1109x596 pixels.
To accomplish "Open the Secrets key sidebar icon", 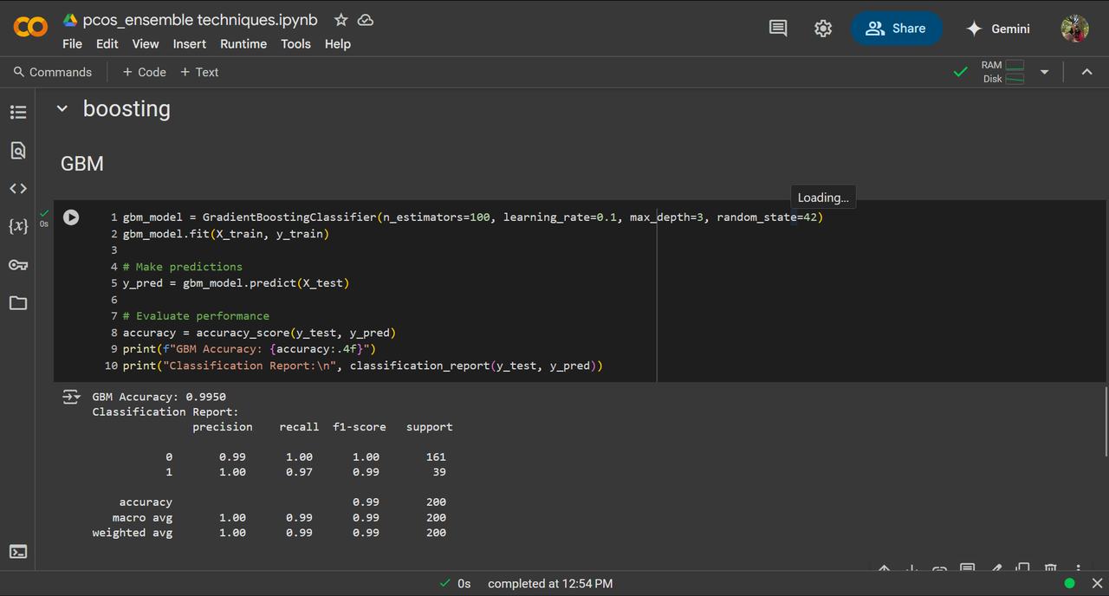I will click(x=18, y=264).
